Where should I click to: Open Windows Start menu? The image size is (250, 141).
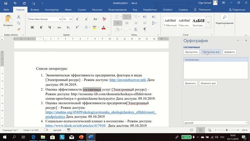[5, 137]
